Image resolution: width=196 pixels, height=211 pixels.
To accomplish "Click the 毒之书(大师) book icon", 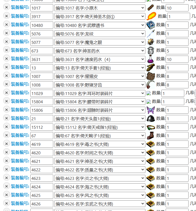I will 151,144.
